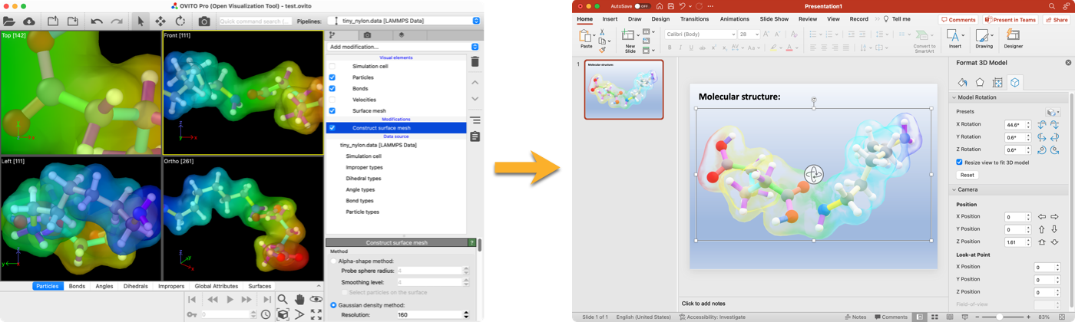Image resolution: width=1075 pixels, height=322 pixels.
Task: Select the Alpha-shape method radio button
Action: point(333,261)
